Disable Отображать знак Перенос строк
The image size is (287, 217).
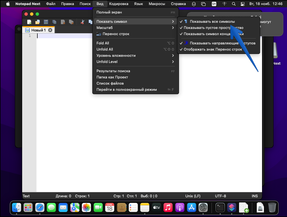[213, 49]
